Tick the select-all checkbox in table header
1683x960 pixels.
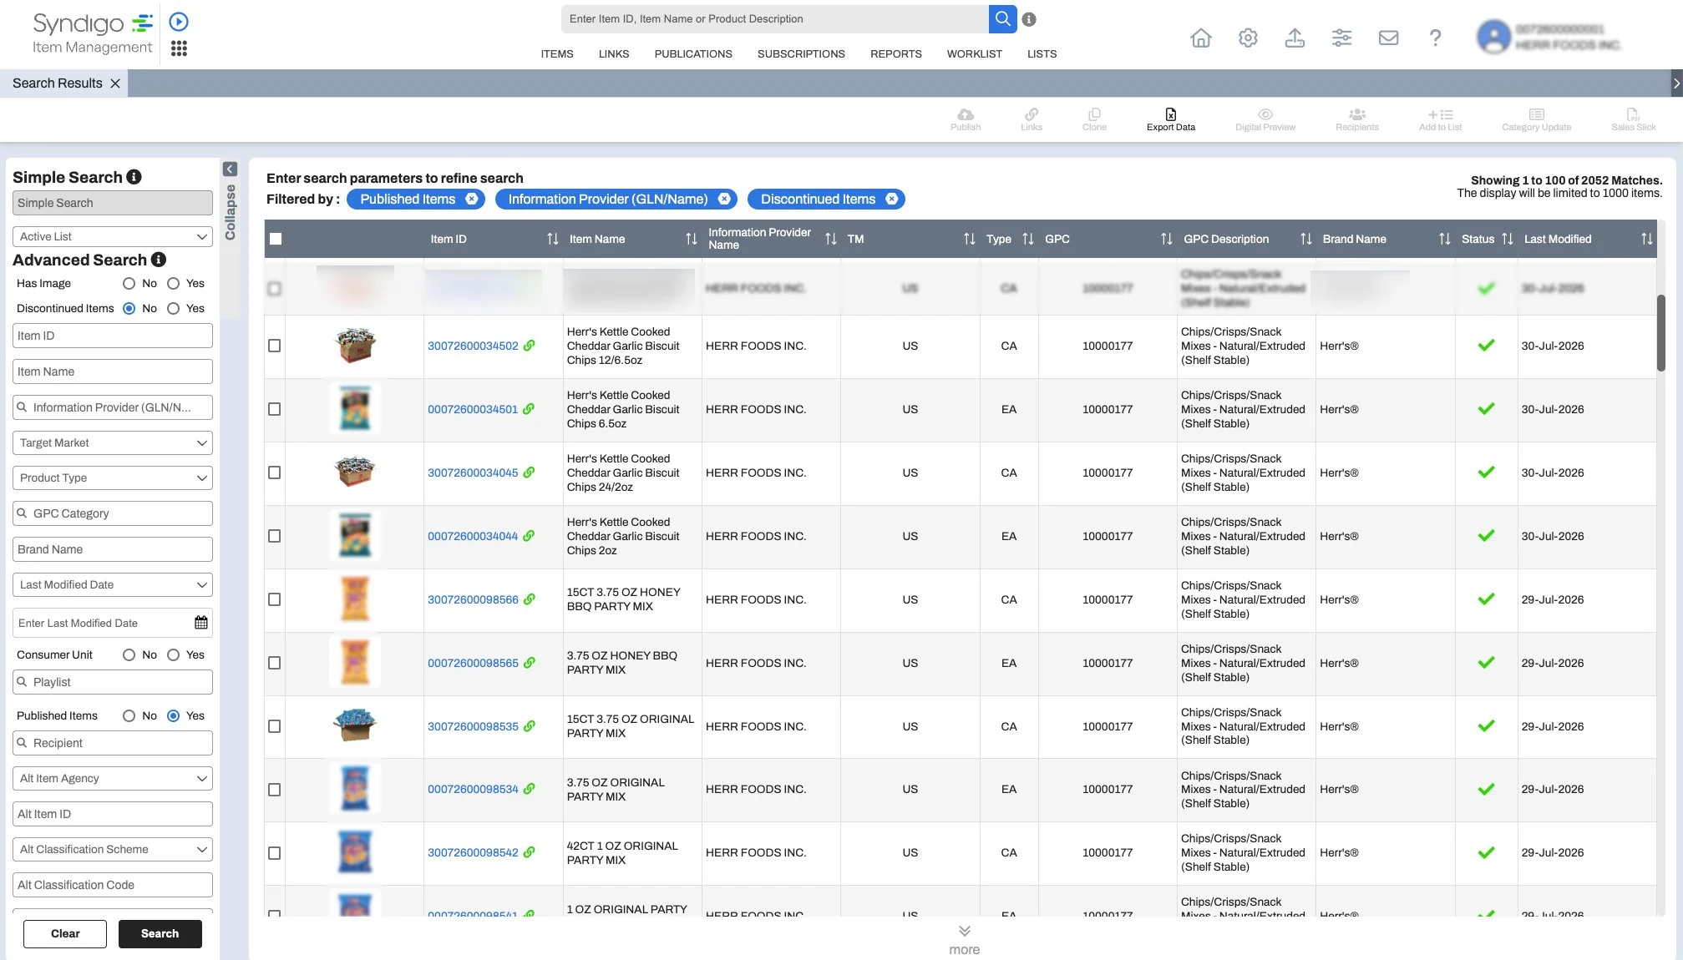[276, 239]
